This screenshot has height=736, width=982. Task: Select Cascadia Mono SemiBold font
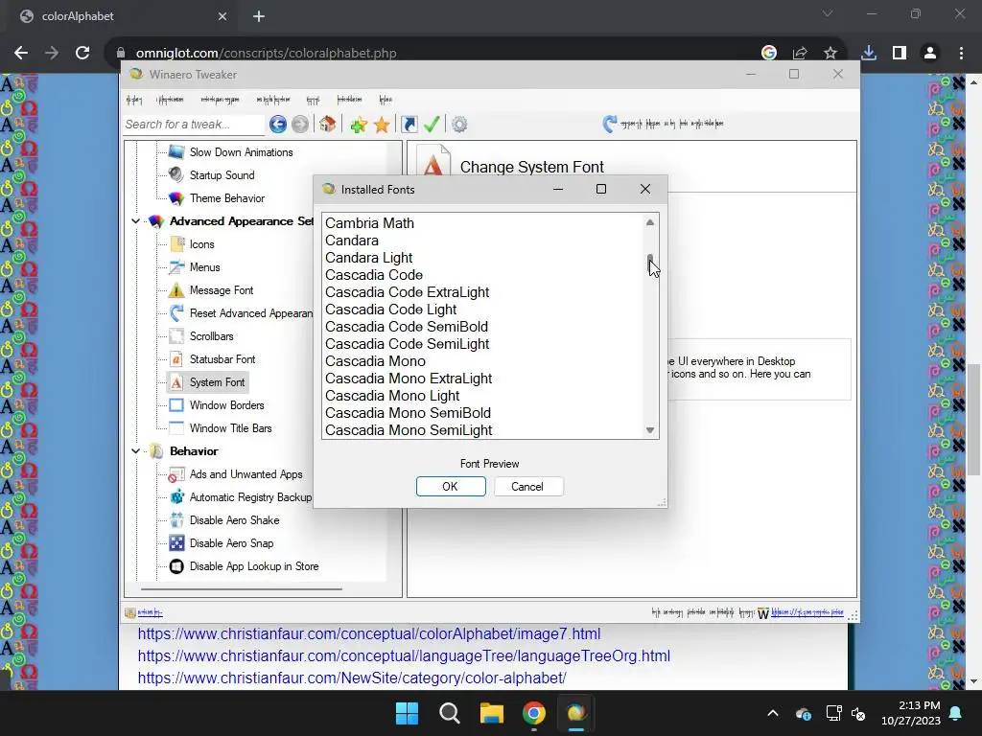tap(408, 413)
